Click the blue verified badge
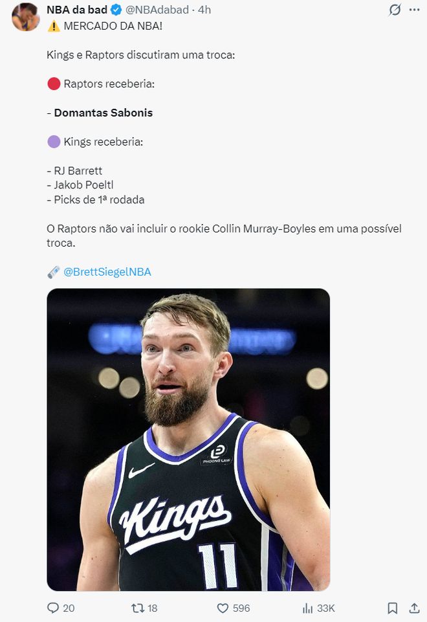 click(116, 10)
